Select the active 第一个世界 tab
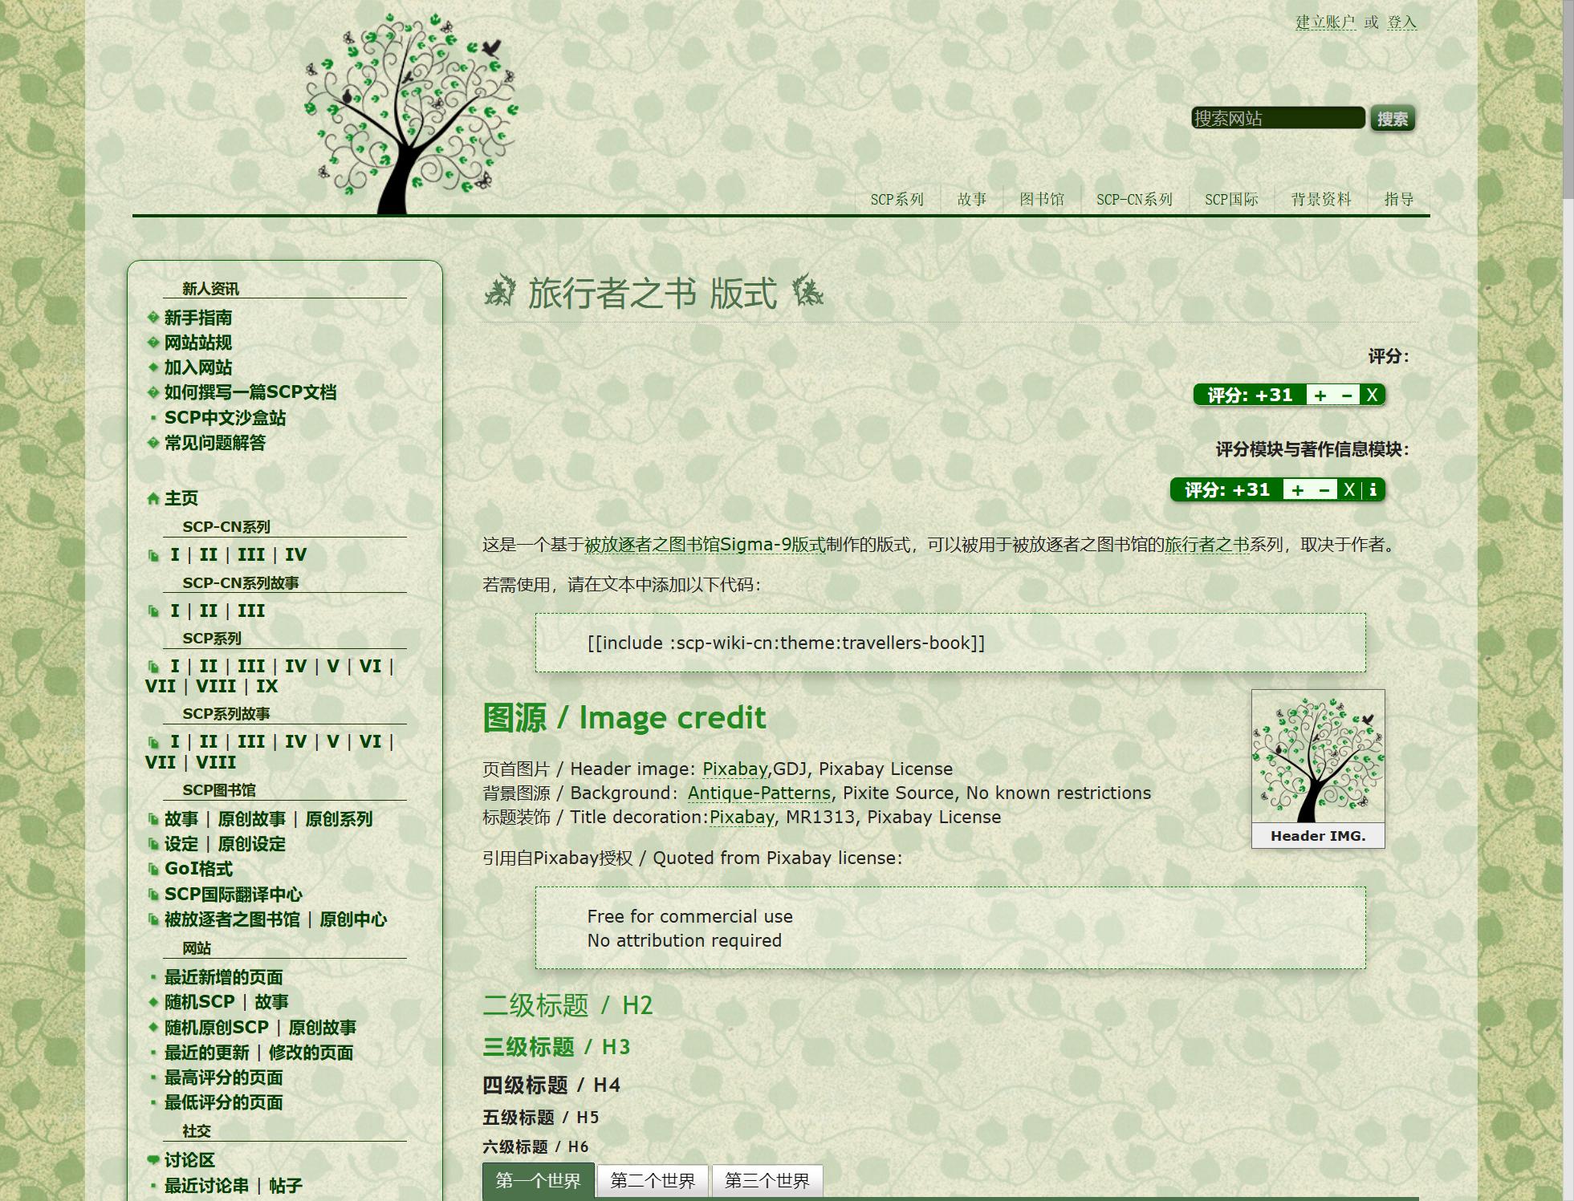1574x1201 pixels. pos(538,1180)
